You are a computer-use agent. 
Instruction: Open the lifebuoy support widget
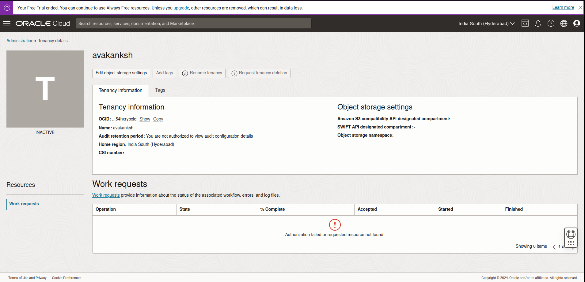coord(571,234)
